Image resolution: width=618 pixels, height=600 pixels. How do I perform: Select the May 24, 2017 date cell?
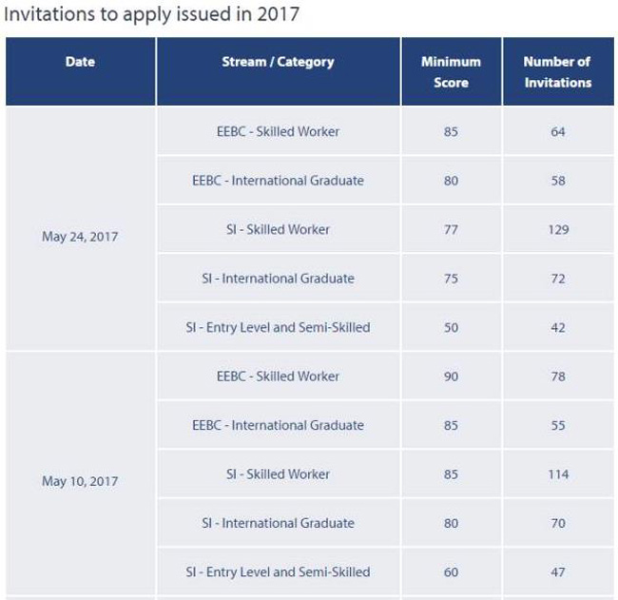click(80, 237)
